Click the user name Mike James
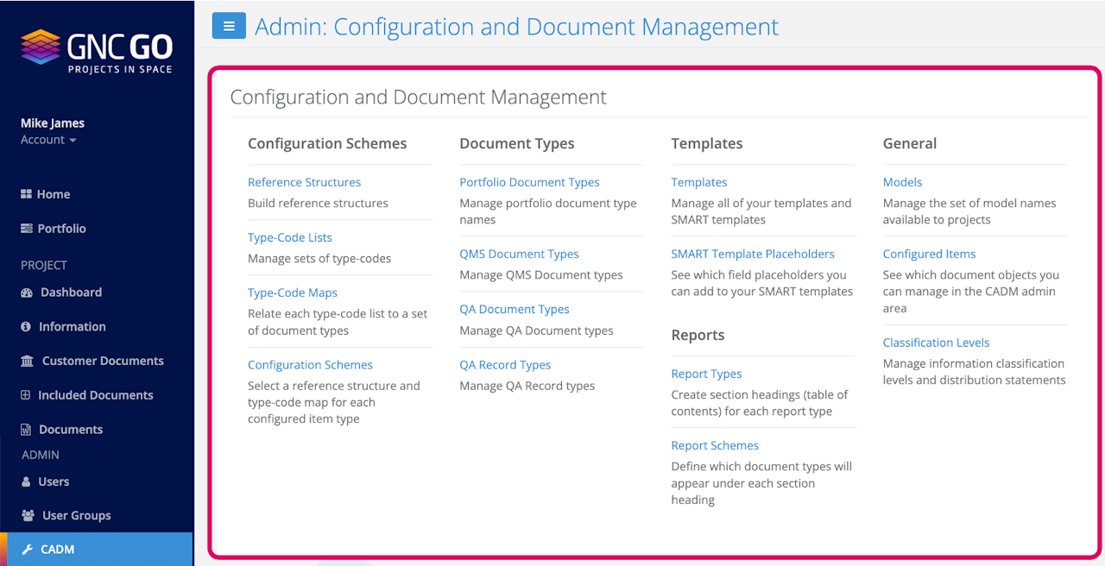Screen dimensions: 1105x566 point(53,123)
